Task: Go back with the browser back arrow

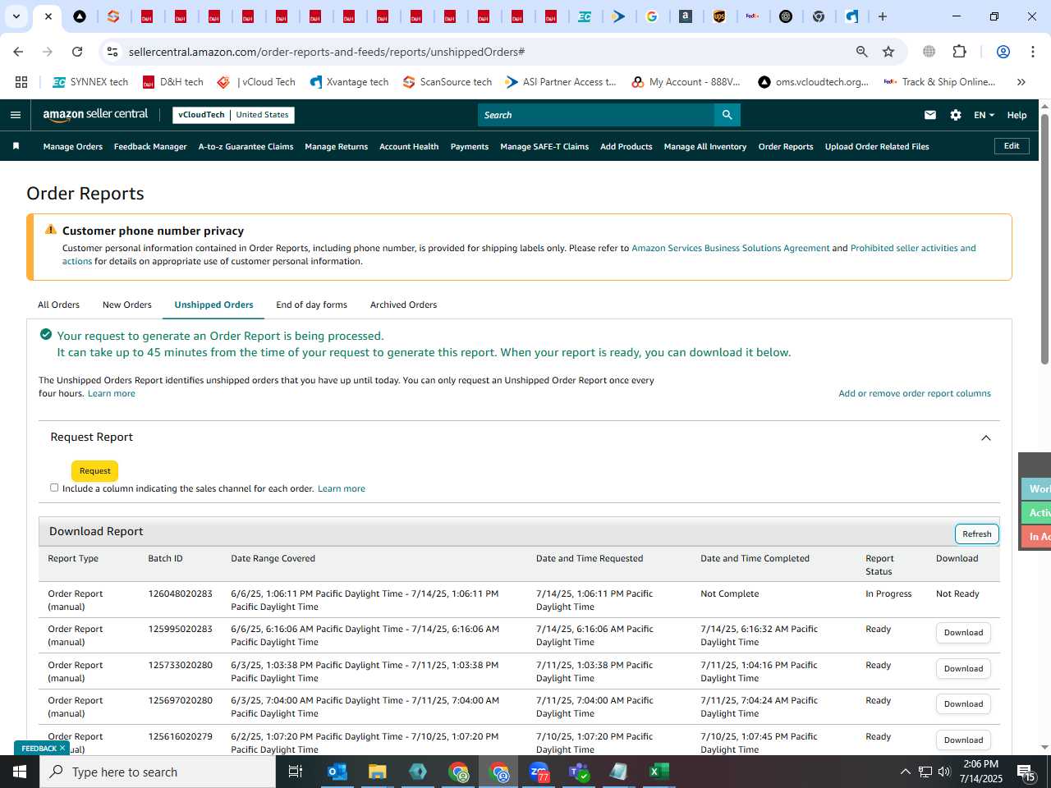Action: point(18,52)
